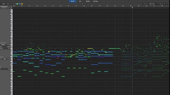Open the Score editor tab

80,1
